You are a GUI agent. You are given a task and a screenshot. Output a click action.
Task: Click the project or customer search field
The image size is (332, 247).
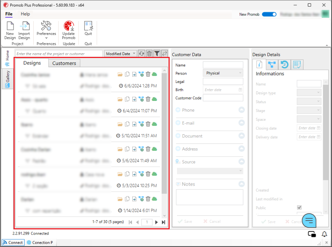click(59, 54)
